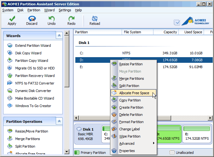This screenshot has height=157, width=214.
Task: Choose Copy Partition in the context menu
Action: (x=134, y=100)
